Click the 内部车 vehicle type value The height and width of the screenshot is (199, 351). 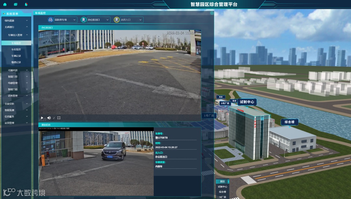(x=159, y=166)
